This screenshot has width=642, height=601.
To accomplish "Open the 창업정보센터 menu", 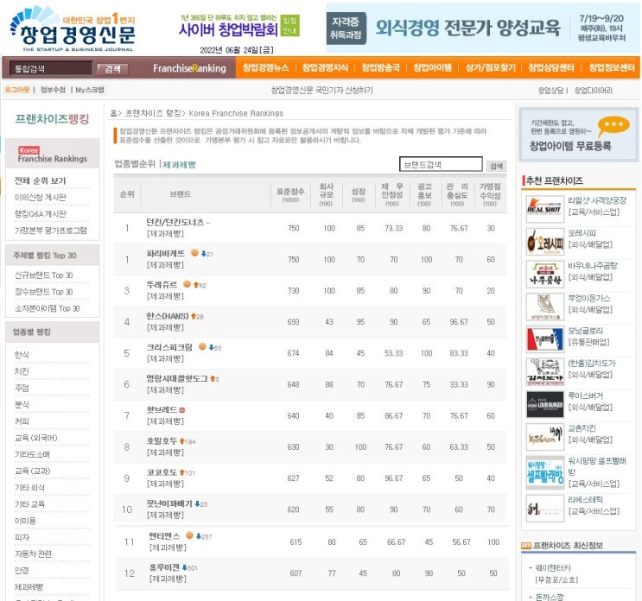I will (x=612, y=68).
